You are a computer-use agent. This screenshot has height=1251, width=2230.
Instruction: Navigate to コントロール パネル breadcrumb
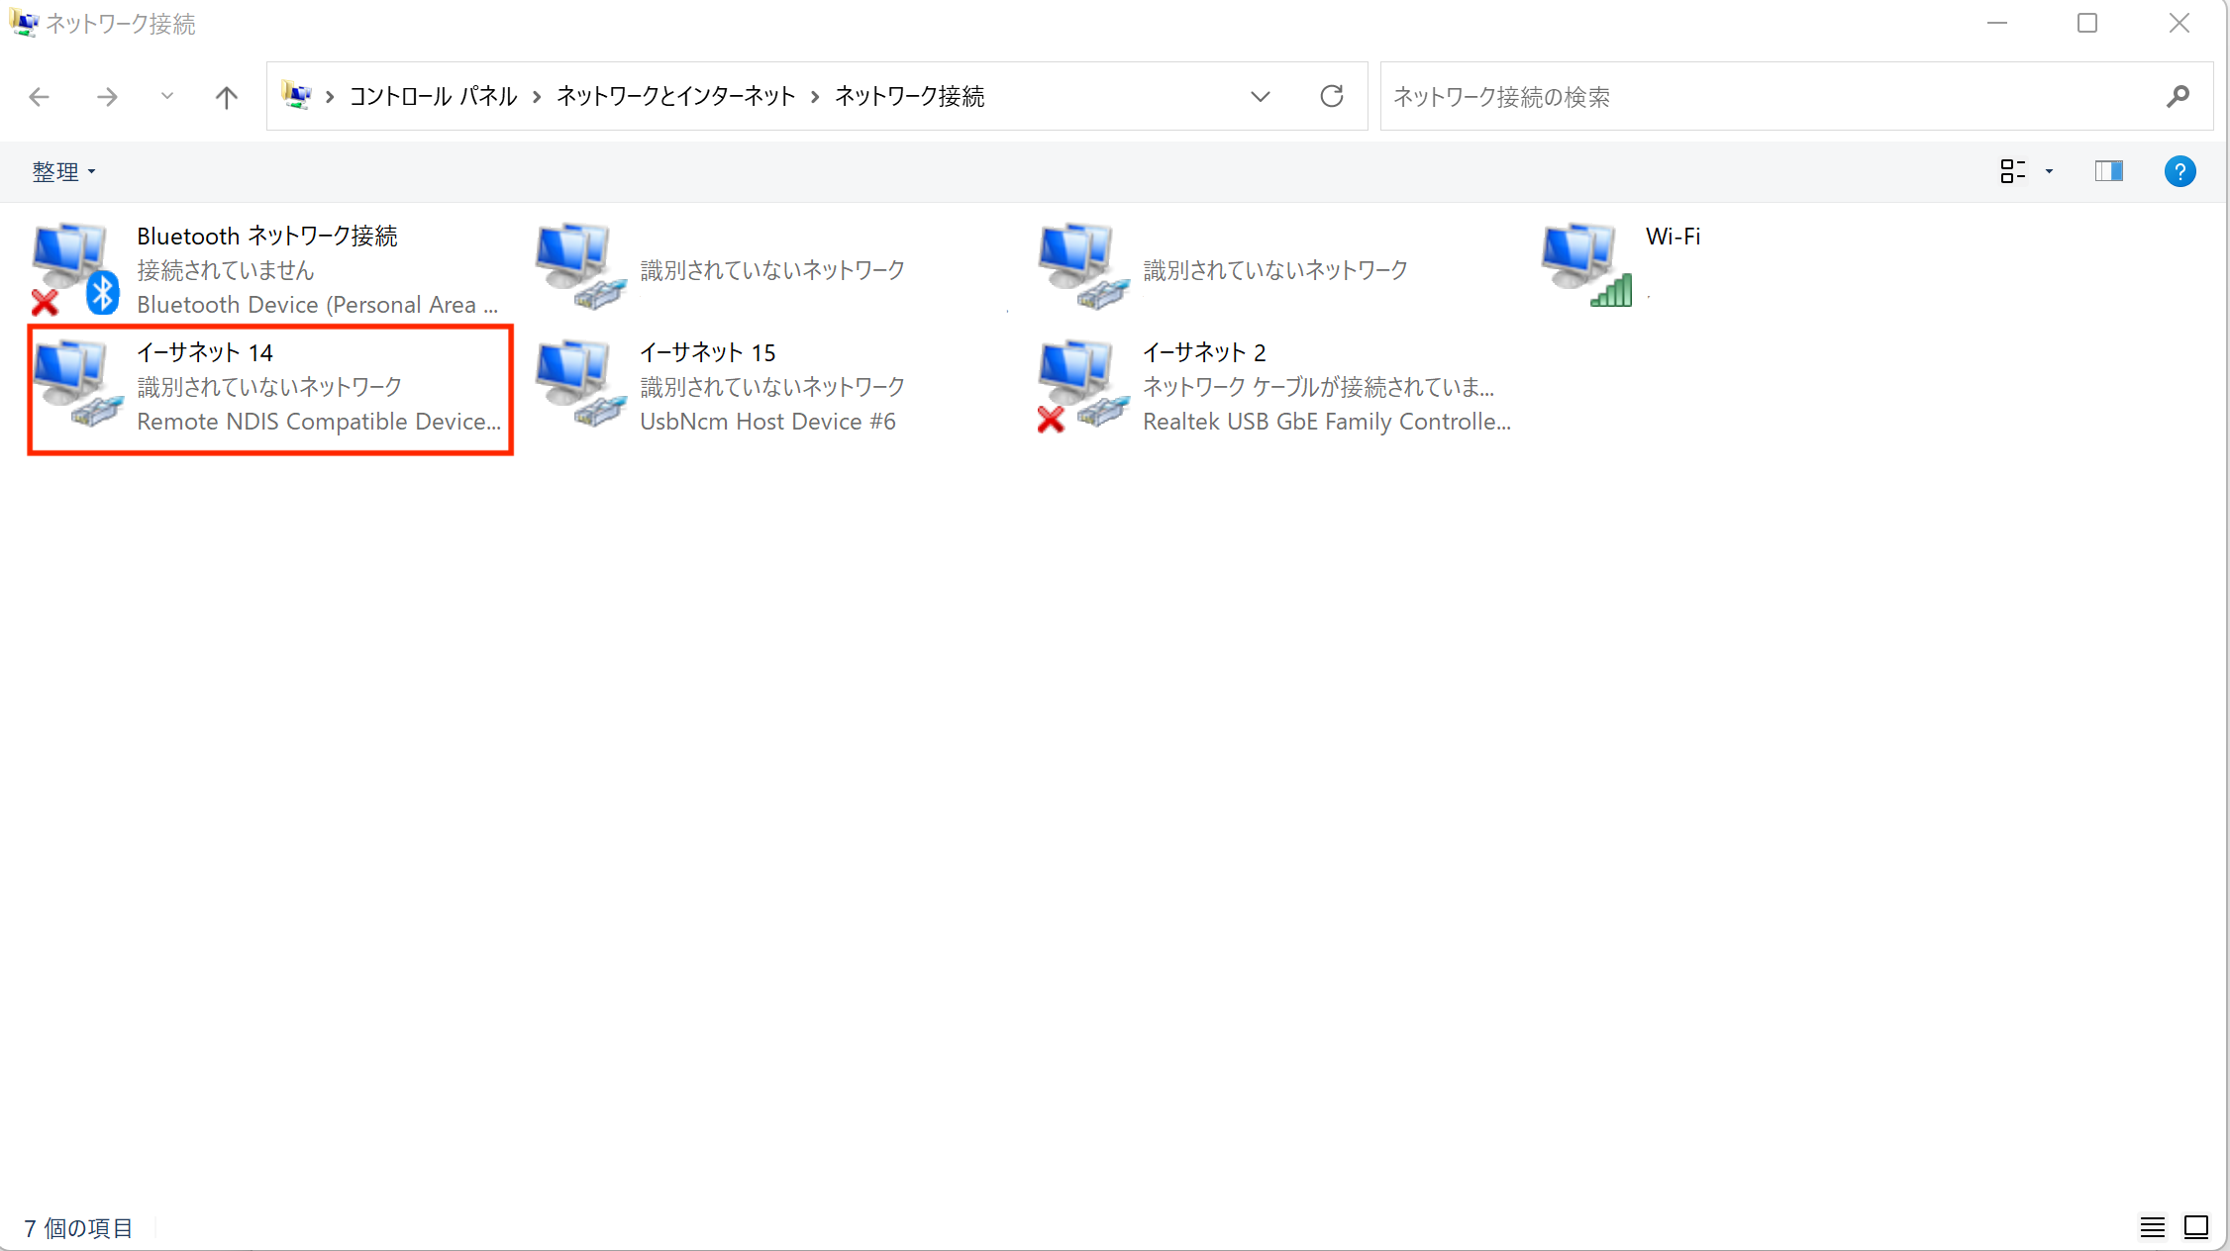tap(433, 96)
